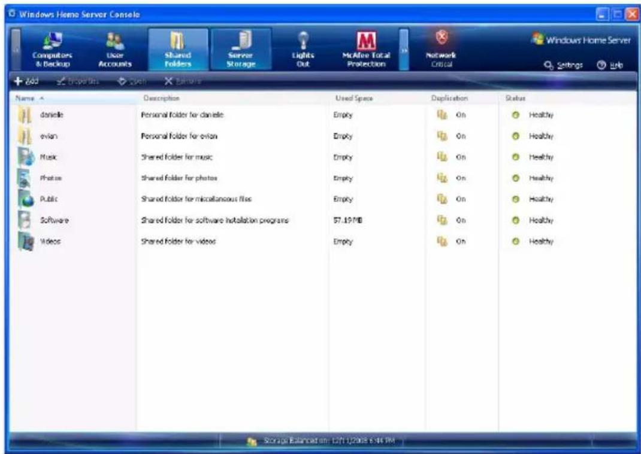Close the Windows Home Server Console window
This screenshot has height=454, width=641.
pos(631,15)
